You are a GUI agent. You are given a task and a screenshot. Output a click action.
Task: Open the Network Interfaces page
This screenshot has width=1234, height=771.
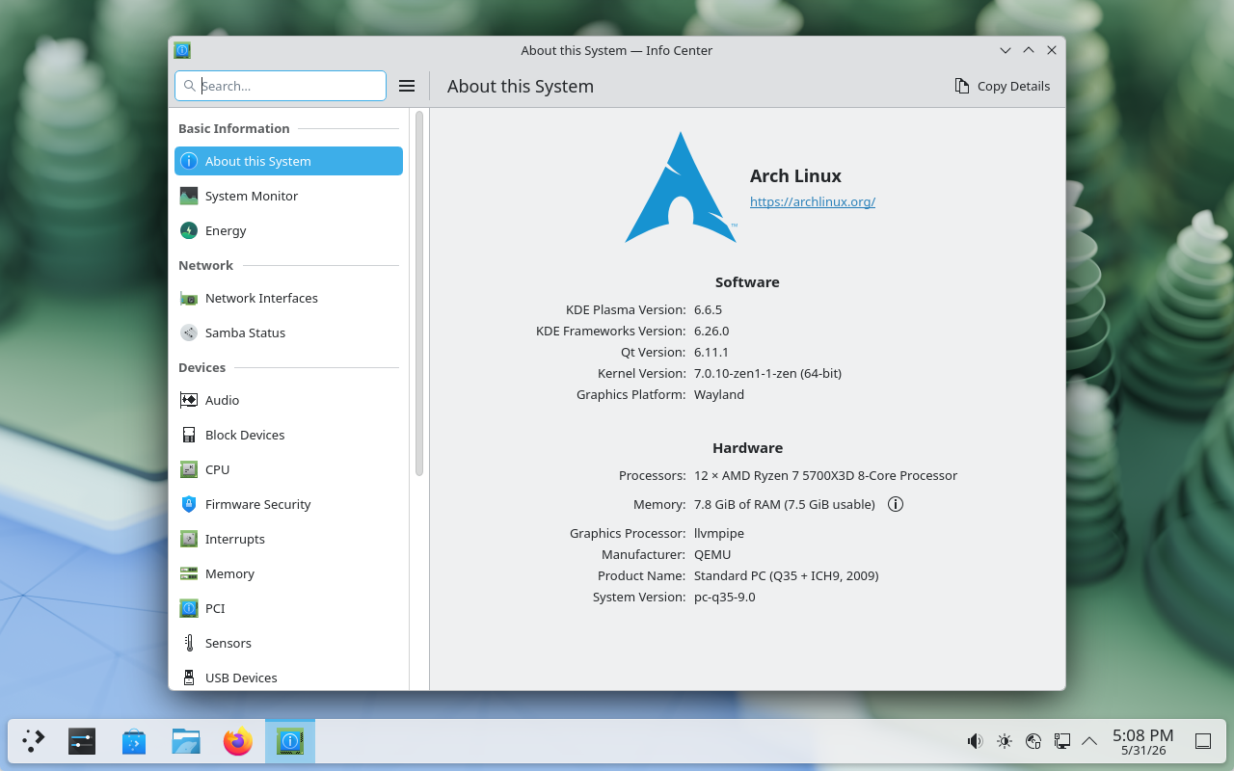pyautogui.click(x=288, y=298)
